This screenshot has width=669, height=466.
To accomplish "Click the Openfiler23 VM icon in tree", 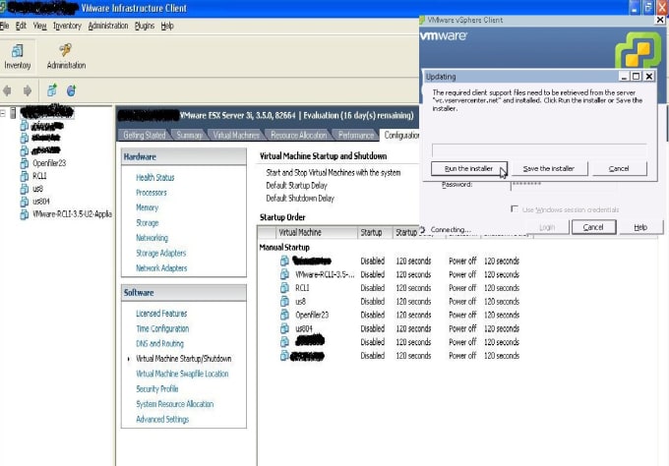I will (25, 163).
